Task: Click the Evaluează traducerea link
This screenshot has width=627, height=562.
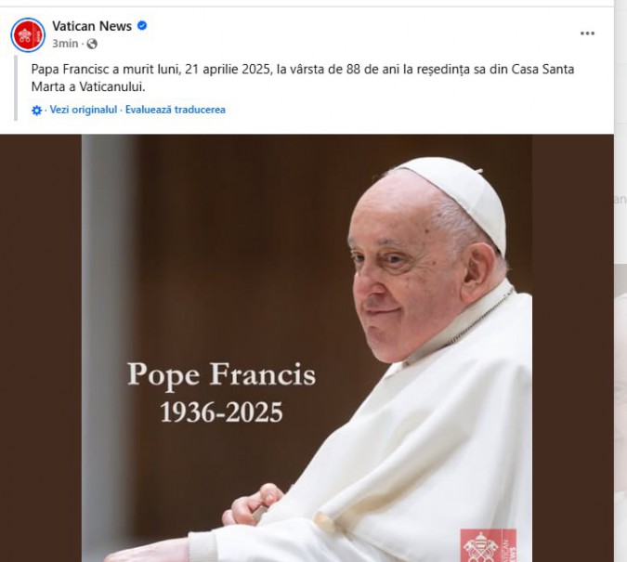Action: point(176,110)
